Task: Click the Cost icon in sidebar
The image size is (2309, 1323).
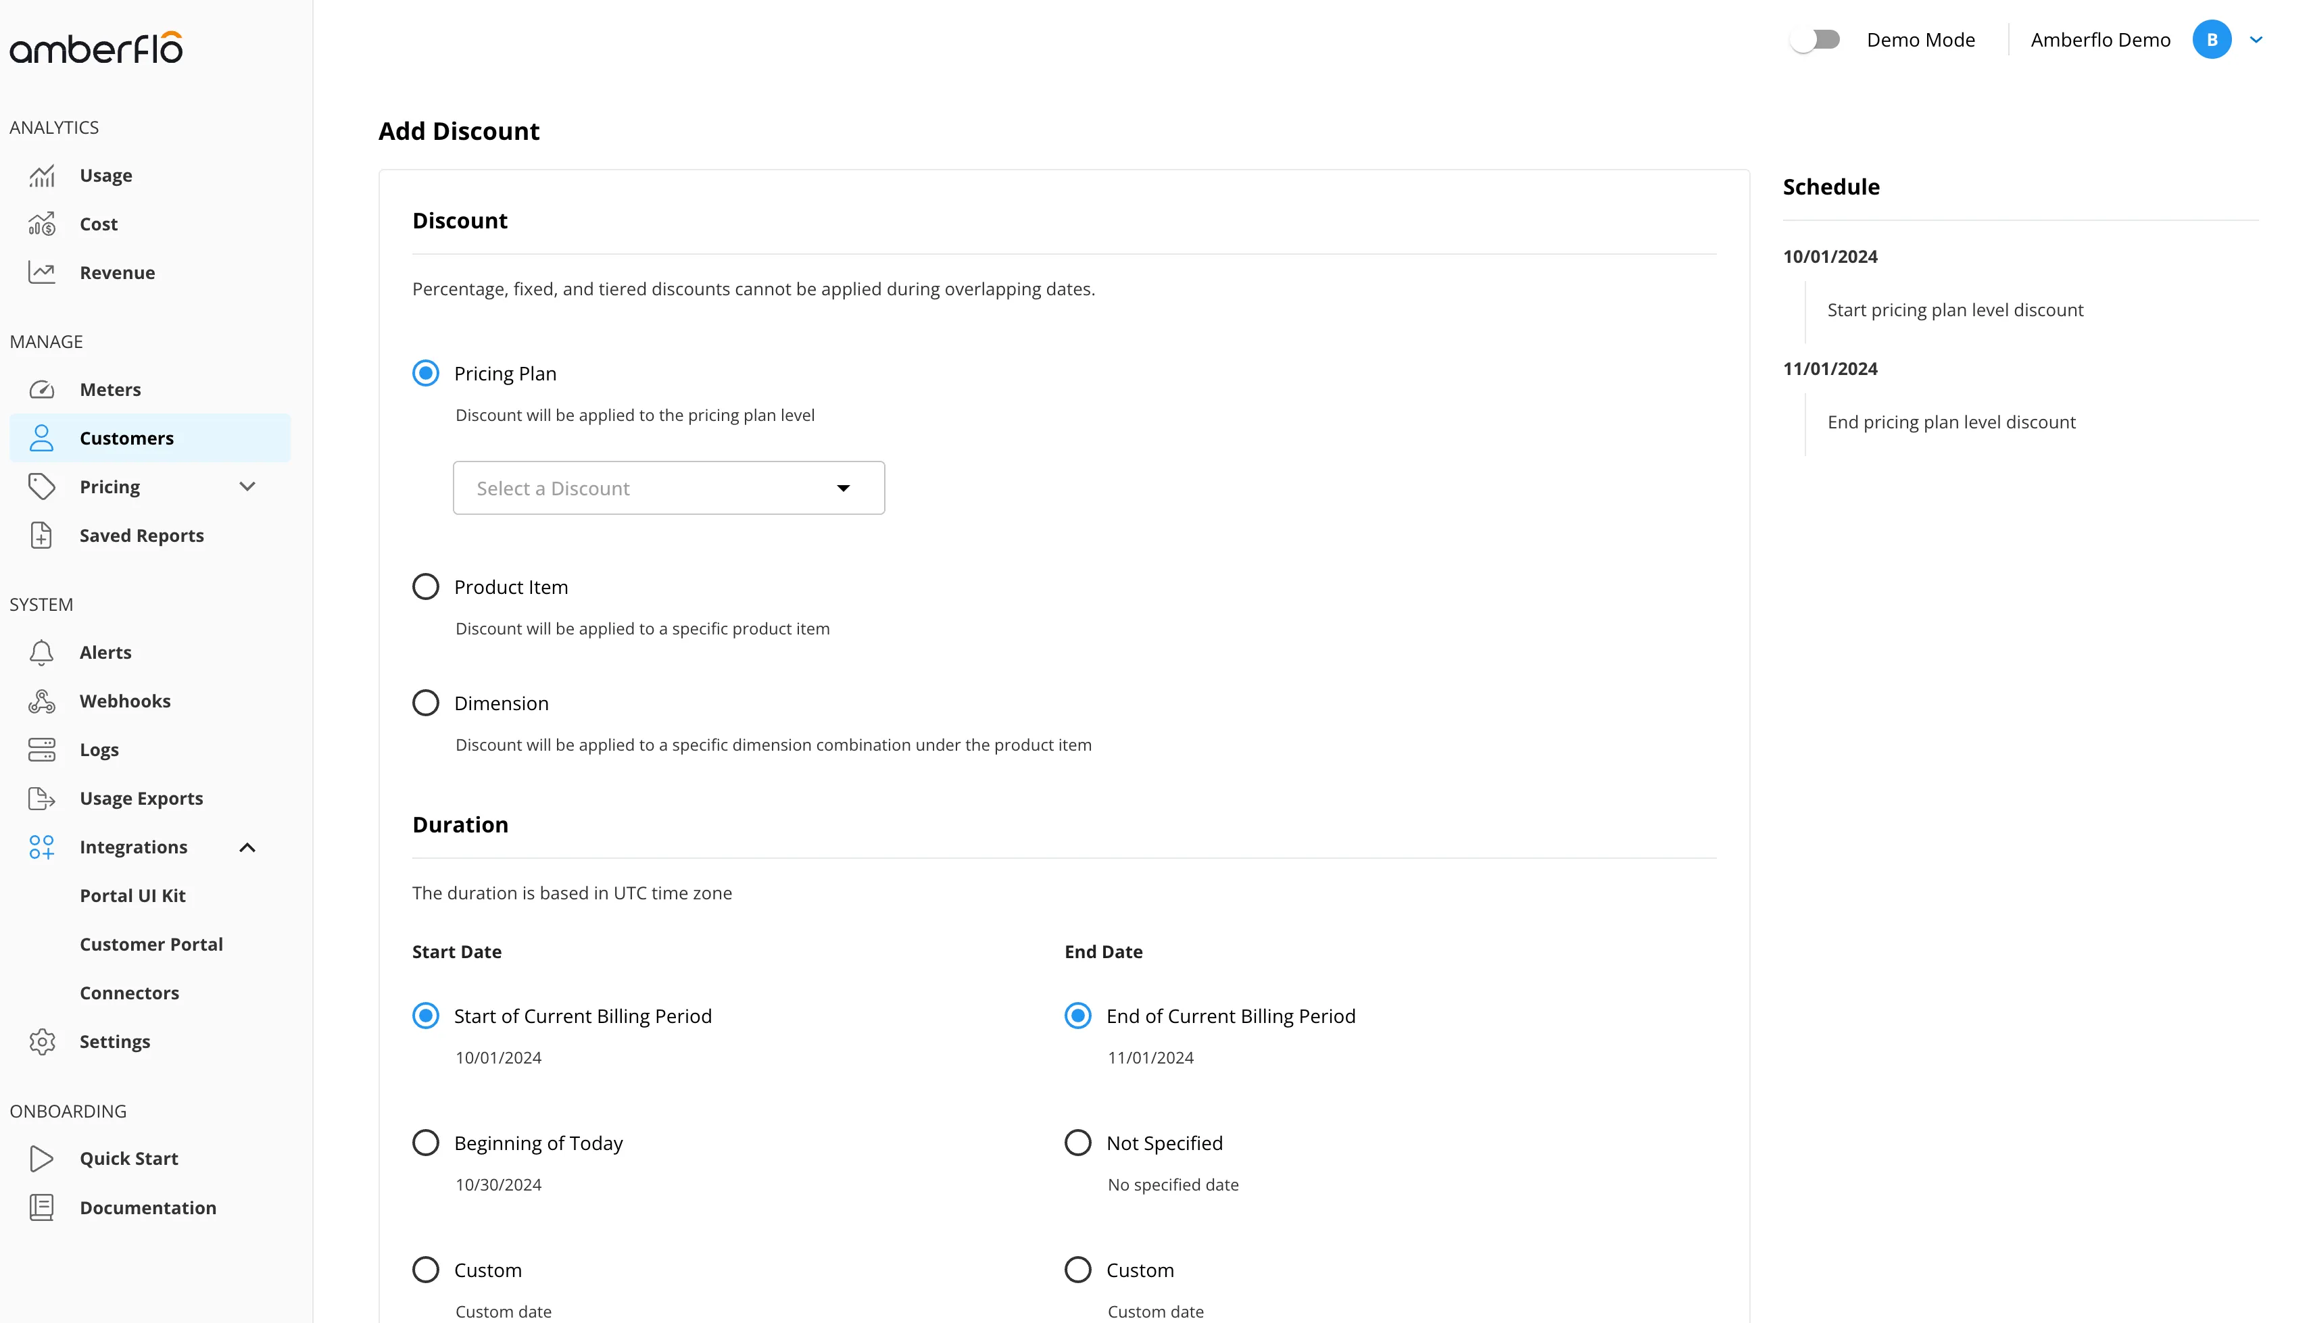Action: 42,224
